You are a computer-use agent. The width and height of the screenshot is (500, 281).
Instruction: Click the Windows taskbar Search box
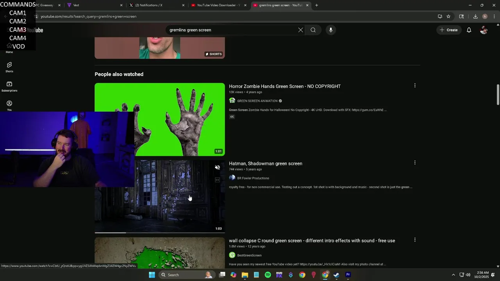click(x=187, y=275)
